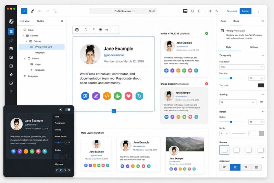Switch to desktop preview
The image size is (274, 183).
[185, 11]
